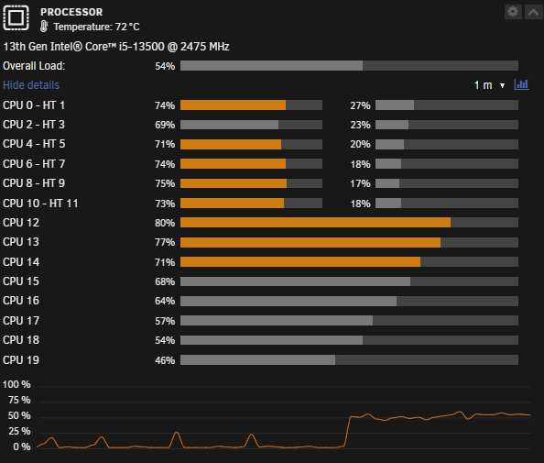Image resolution: width=544 pixels, height=463 pixels.
Task: Click the load history graph line
Action: (284, 430)
